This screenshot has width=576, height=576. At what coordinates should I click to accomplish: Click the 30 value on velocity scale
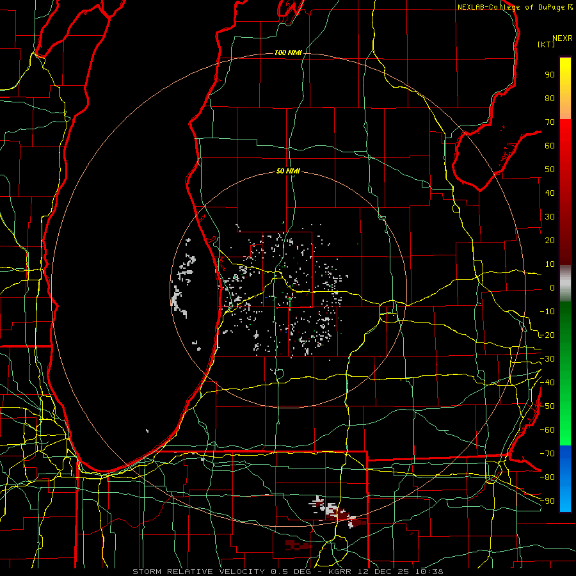pyautogui.click(x=550, y=217)
